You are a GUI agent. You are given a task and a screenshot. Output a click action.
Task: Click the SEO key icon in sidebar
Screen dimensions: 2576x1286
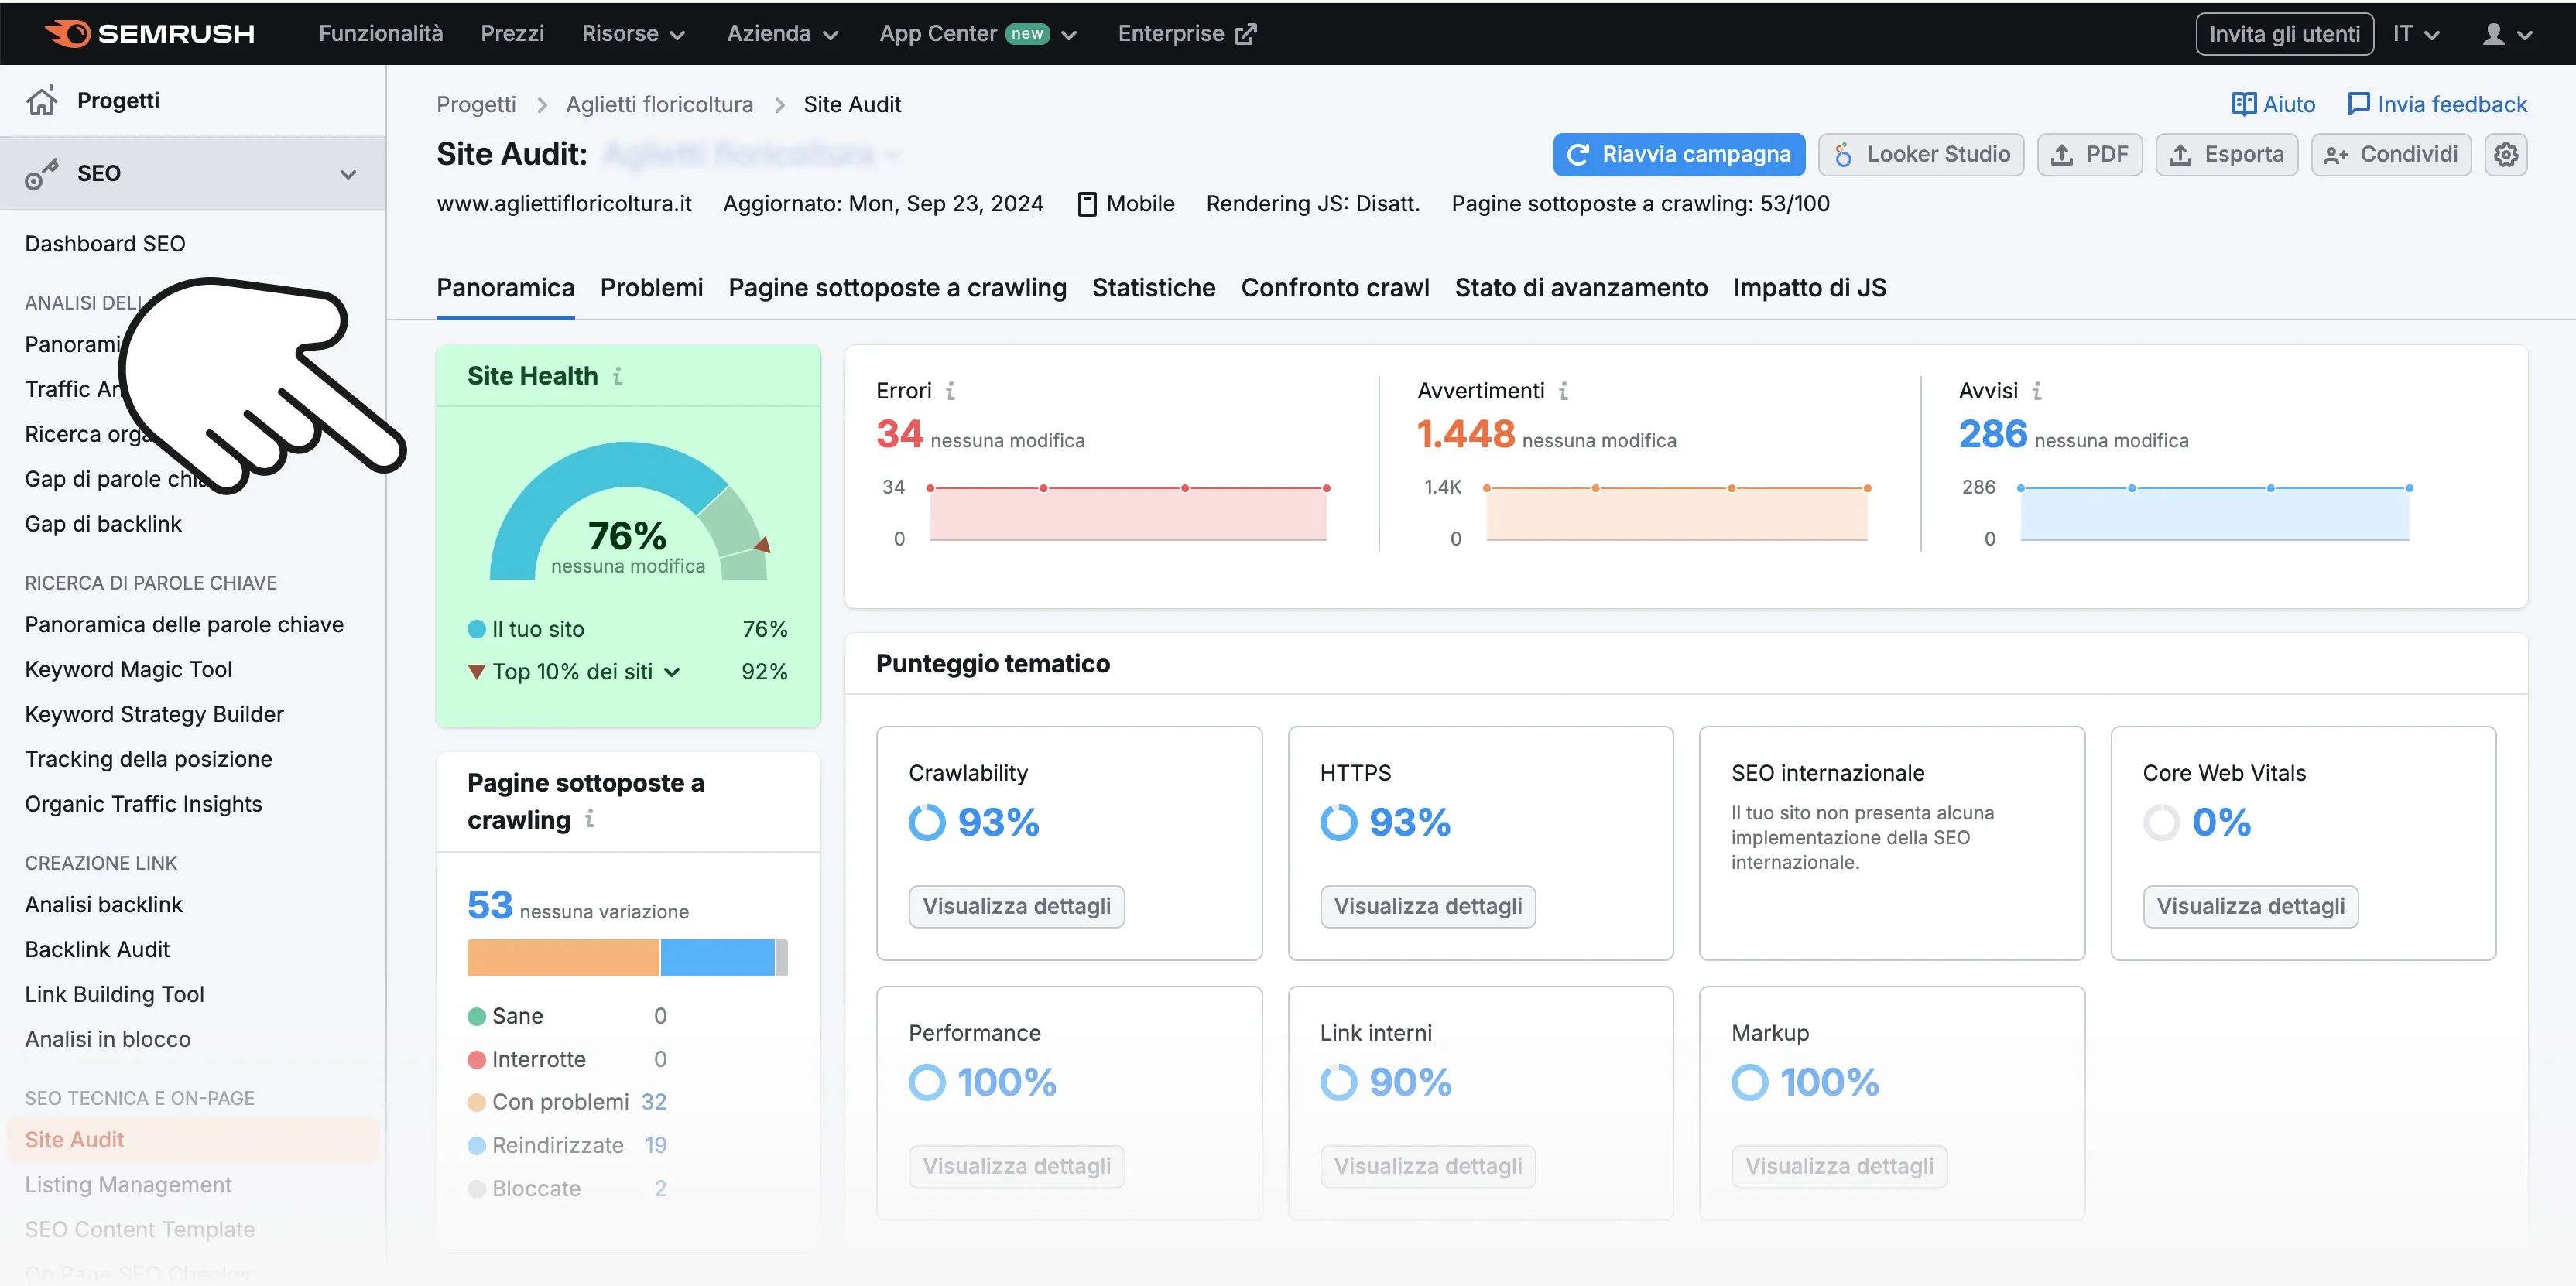click(41, 173)
